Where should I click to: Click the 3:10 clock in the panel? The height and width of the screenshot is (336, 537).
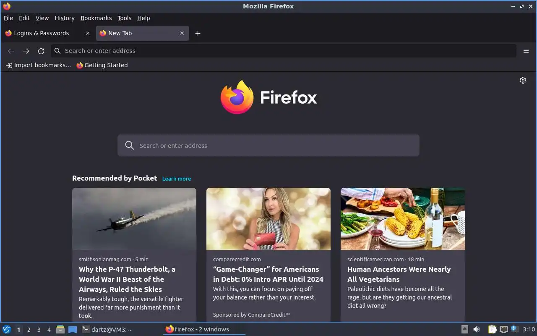point(529,329)
